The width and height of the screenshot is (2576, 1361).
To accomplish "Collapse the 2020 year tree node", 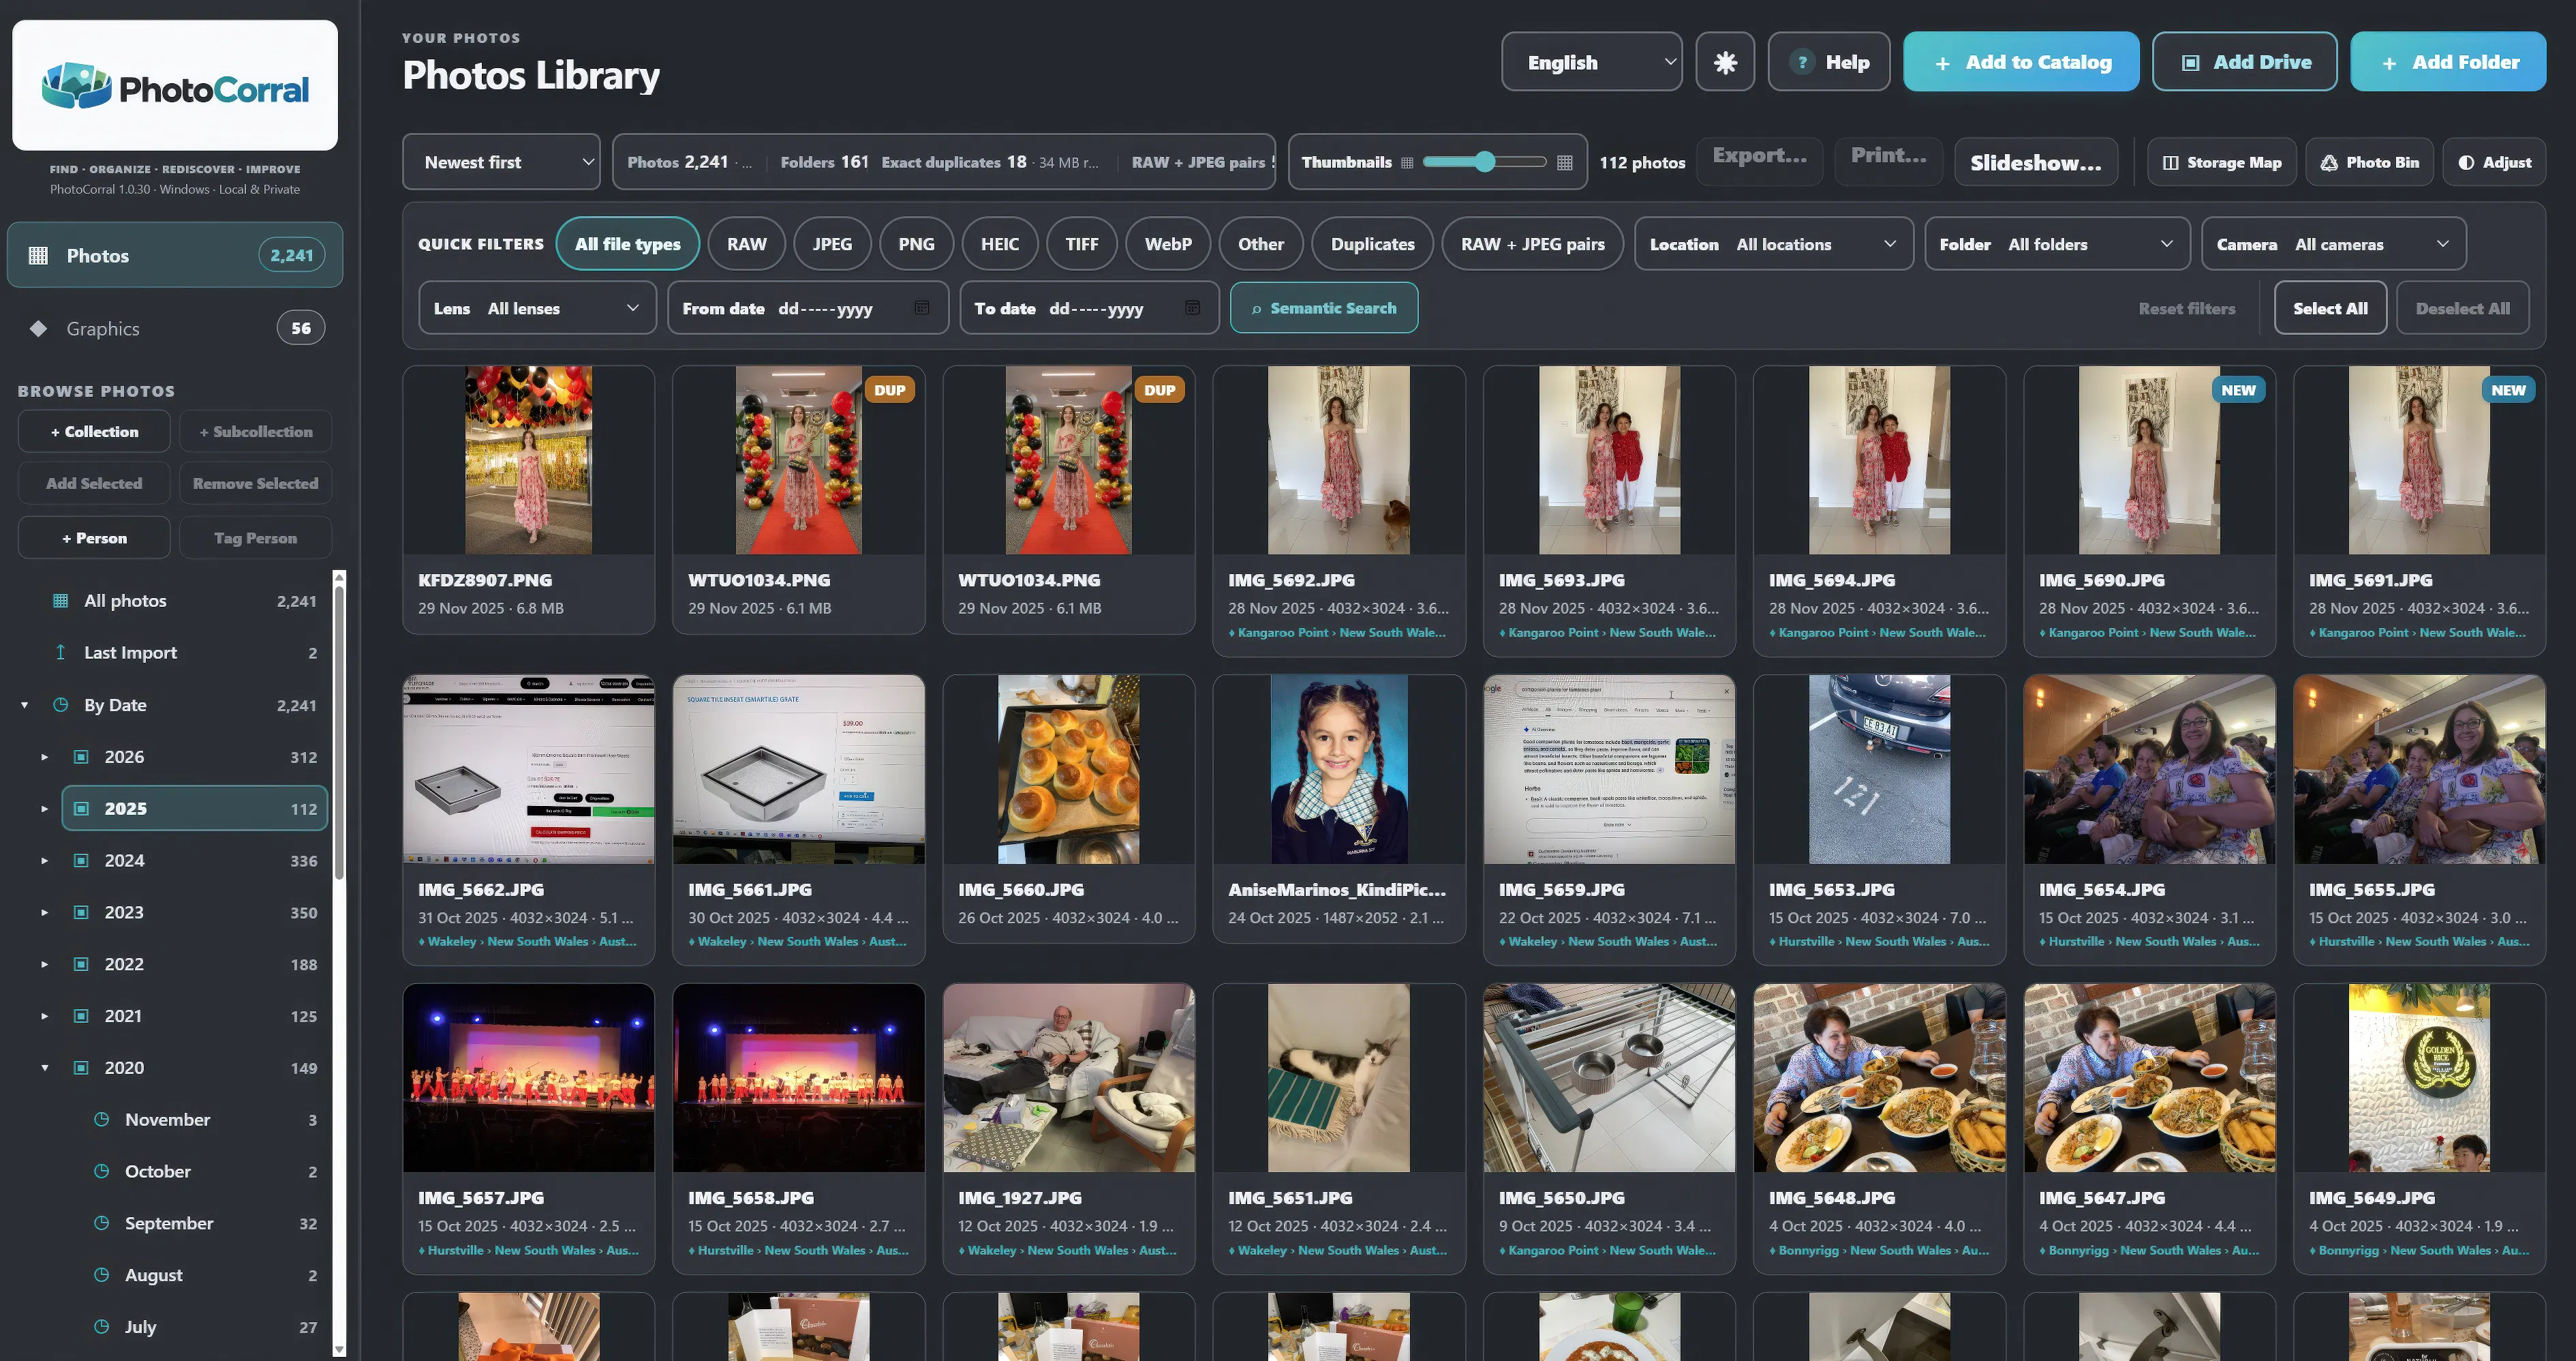I will coord(44,1068).
